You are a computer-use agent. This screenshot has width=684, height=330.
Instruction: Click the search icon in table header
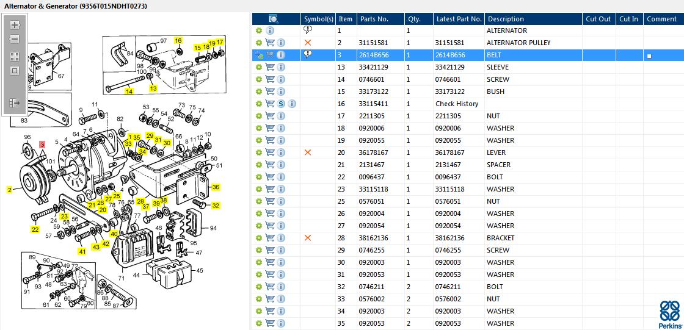pos(274,19)
